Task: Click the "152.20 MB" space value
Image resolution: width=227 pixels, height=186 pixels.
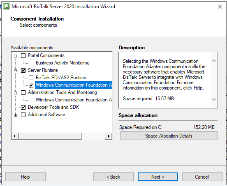Action: (x=204, y=127)
